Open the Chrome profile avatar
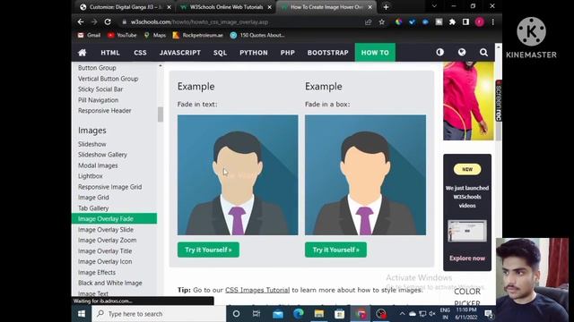Screen dimensions: 574x322 coord(480,21)
